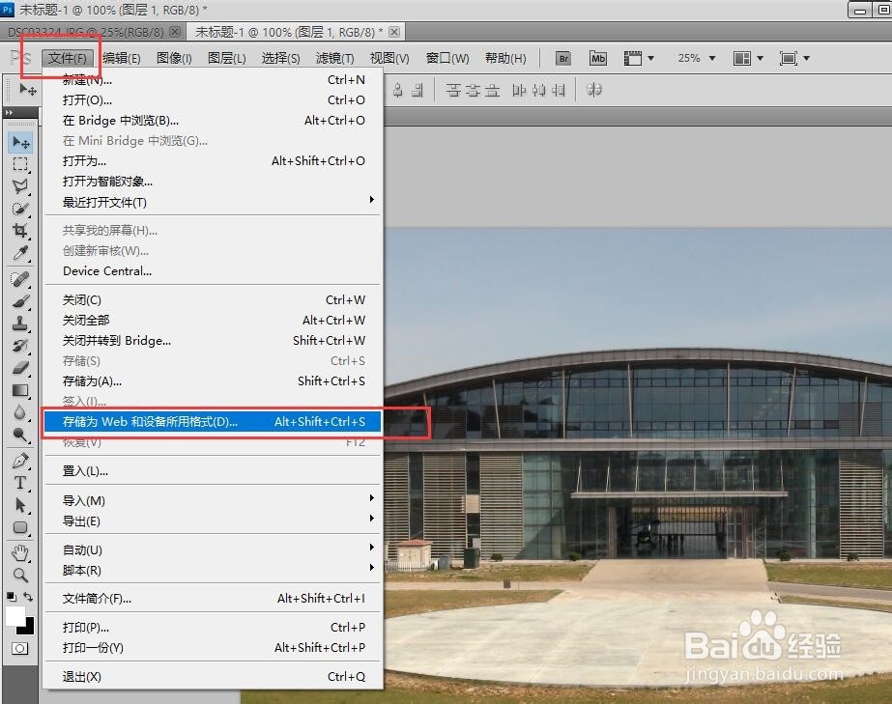
Task: Open the 滤镜(T) menu
Action: pyautogui.click(x=335, y=58)
